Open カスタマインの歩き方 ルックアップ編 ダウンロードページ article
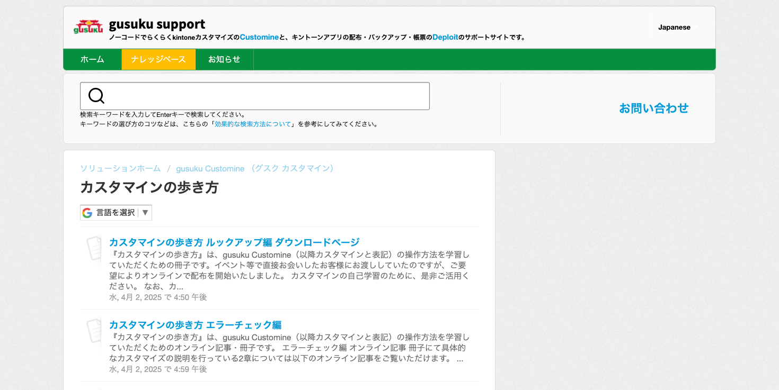779x390 pixels. click(x=234, y=242)
